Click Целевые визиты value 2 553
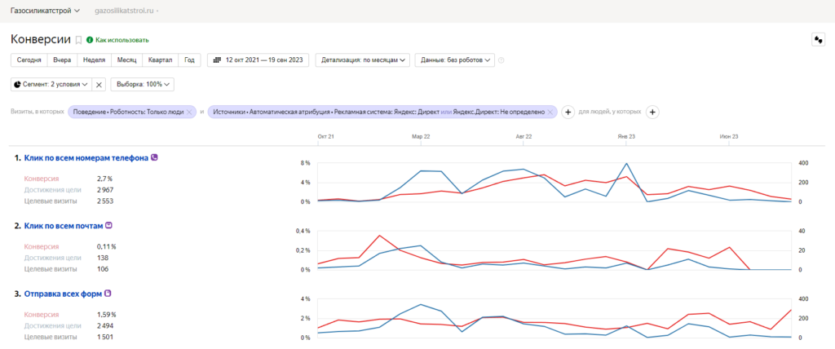Image resolution: width=835 pixels, height=349 pixels. (x=105, y=201)
